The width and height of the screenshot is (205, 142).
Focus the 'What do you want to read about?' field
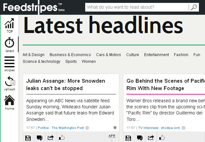click(137, 7)
